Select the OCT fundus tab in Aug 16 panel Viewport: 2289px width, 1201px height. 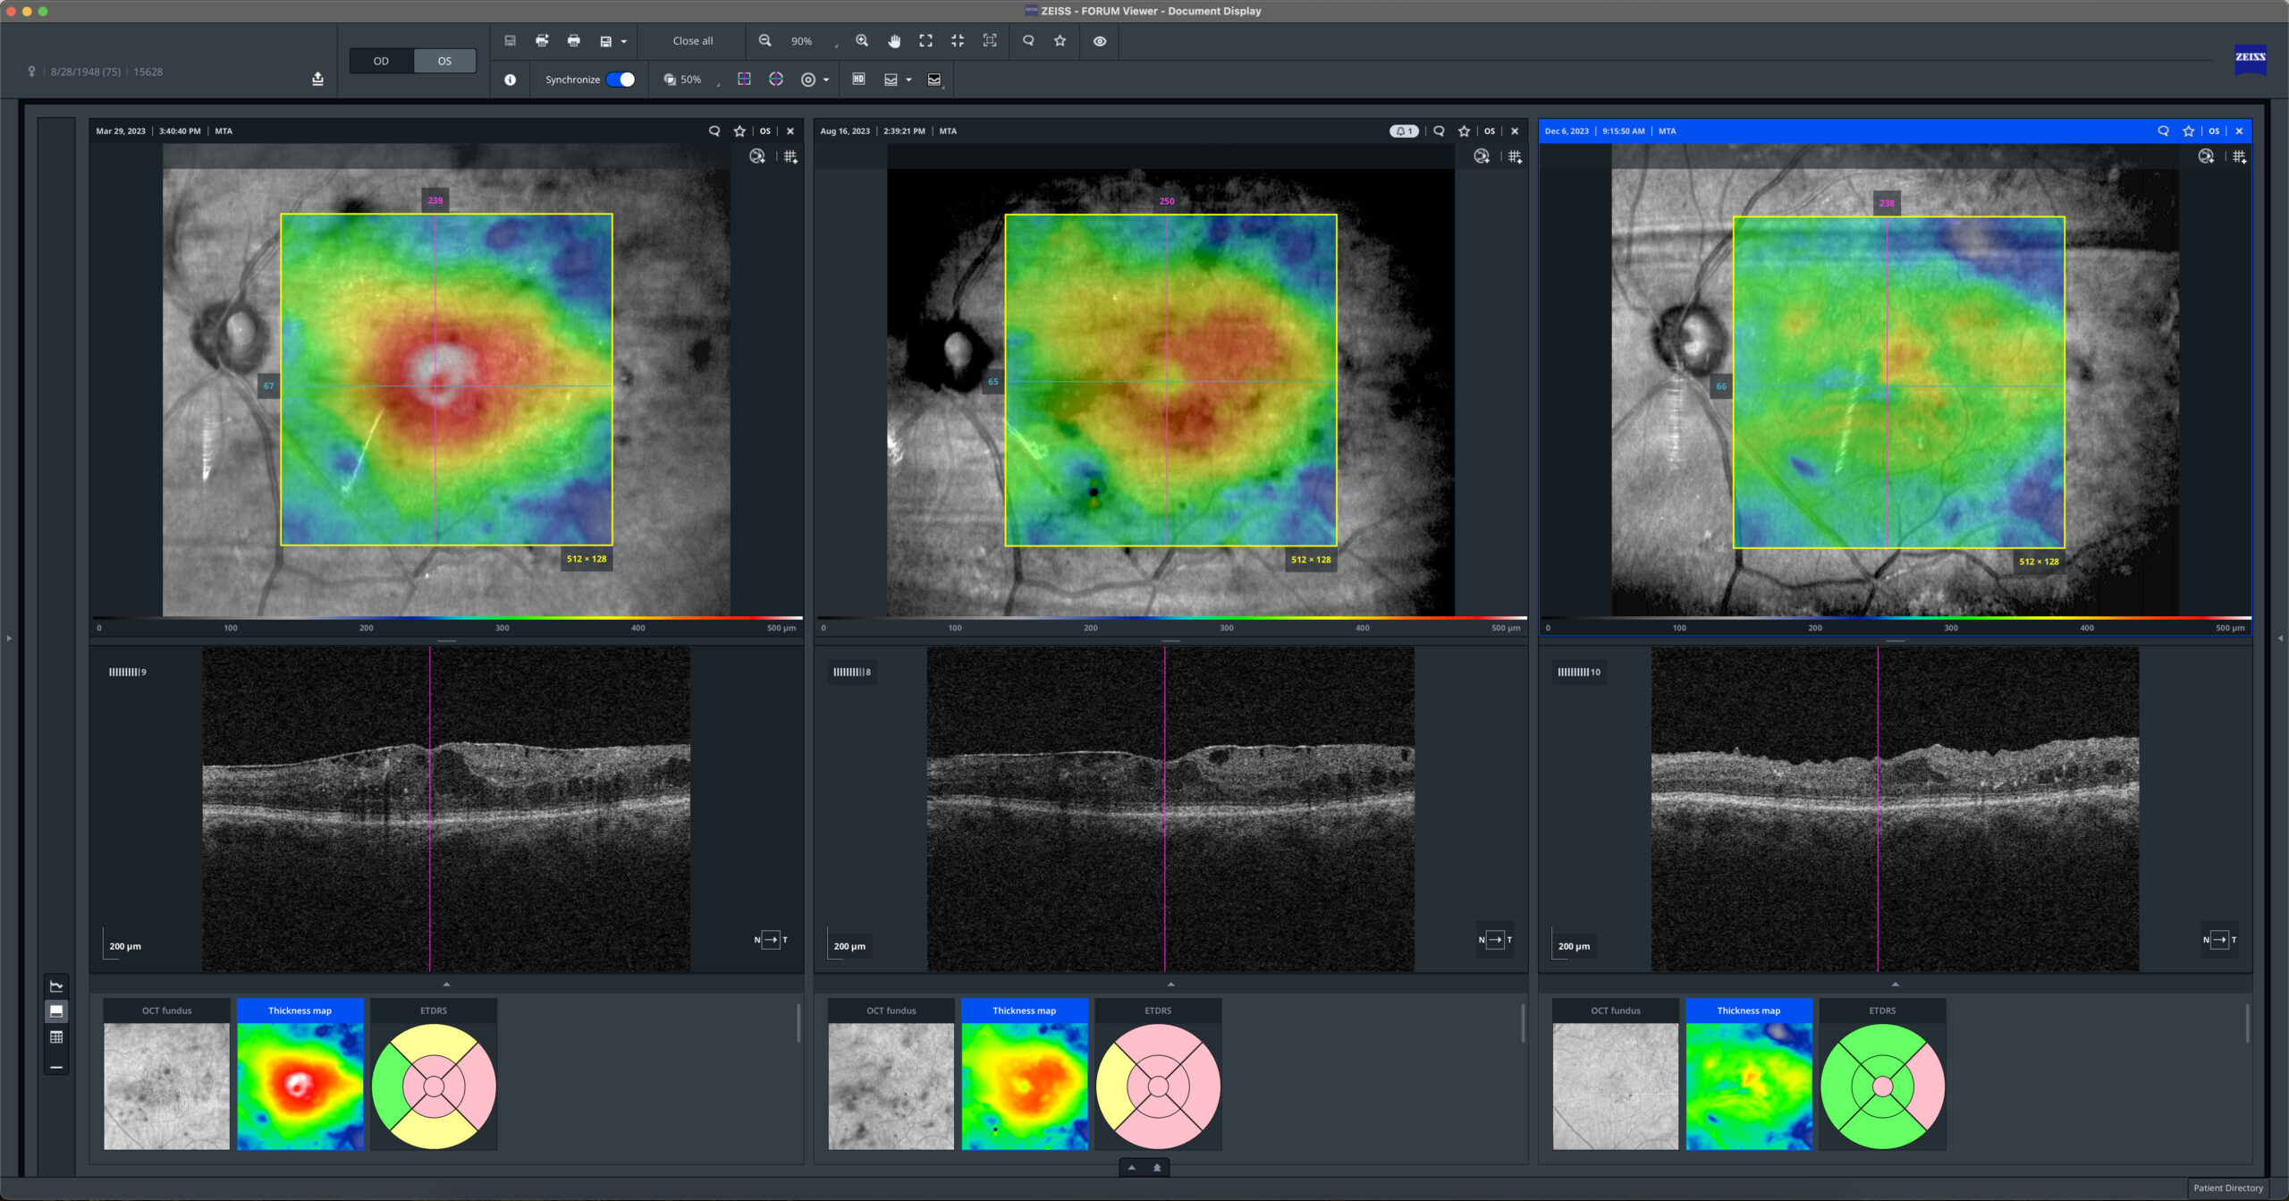click(891, 1011)
